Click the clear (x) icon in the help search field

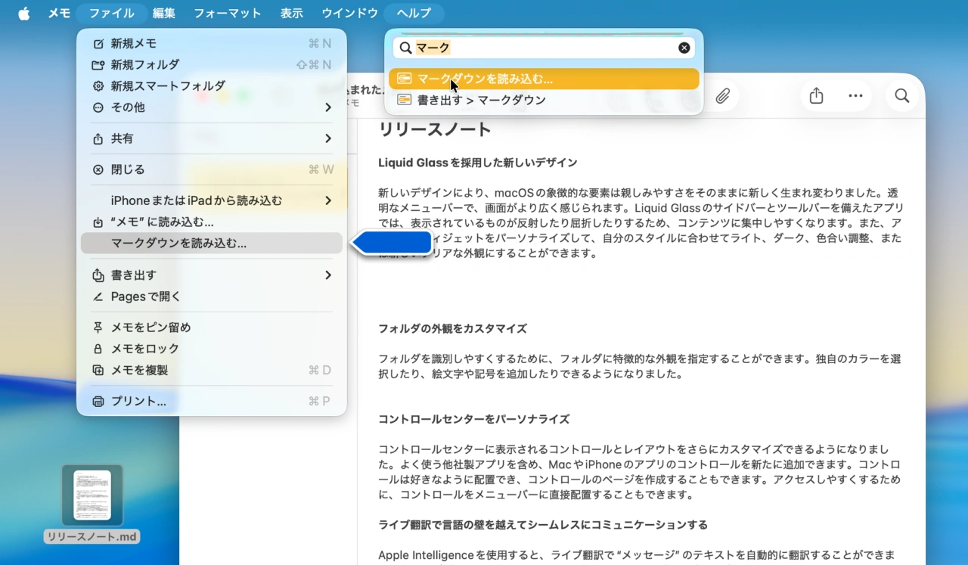[x=684, y=47]
